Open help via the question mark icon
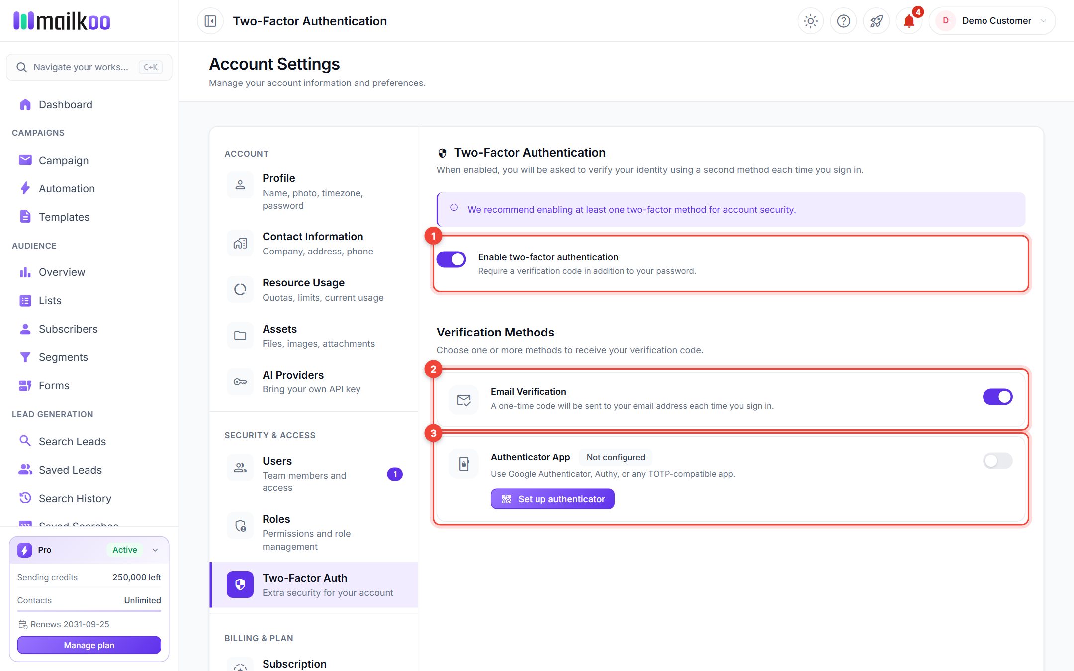 844,21
